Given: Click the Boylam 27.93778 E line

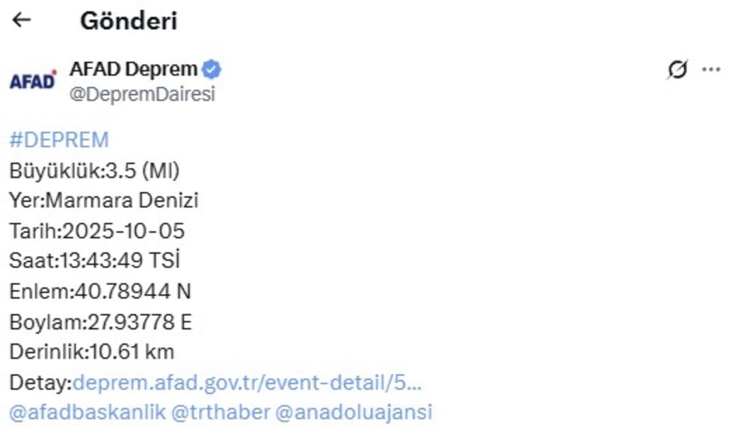Looking at the screenshot, I should 100,321.
